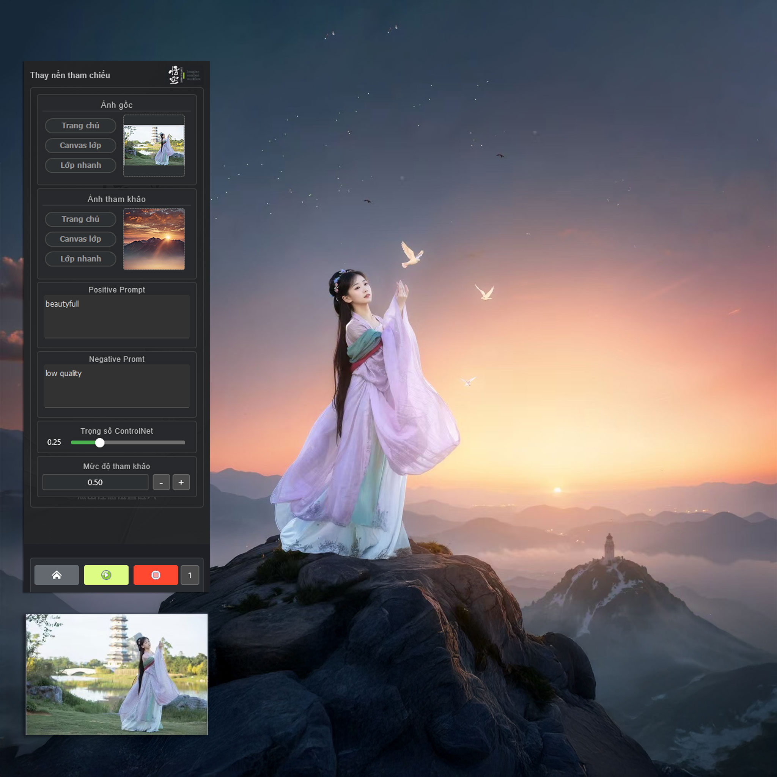Click Canvas lớp under Ảnh gốc
Viewport: 777px width, 777px height.
coord(80,145)
